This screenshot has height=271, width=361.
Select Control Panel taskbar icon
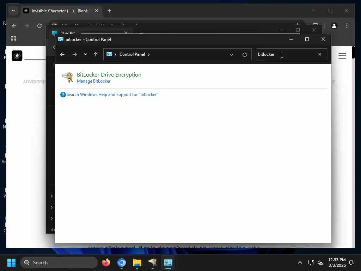(x=168, y=263)
